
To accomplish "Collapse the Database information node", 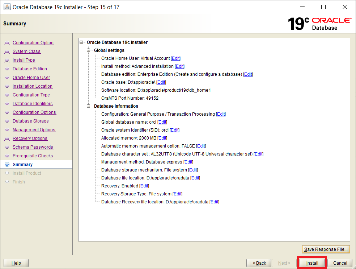I will [89, 106].
